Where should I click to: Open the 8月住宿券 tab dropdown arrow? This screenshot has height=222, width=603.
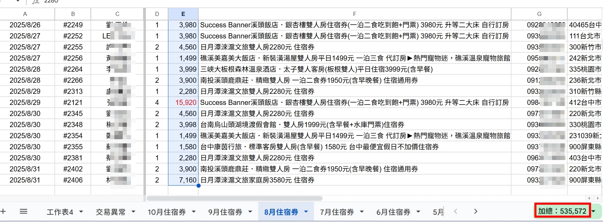tap(306, 212)
